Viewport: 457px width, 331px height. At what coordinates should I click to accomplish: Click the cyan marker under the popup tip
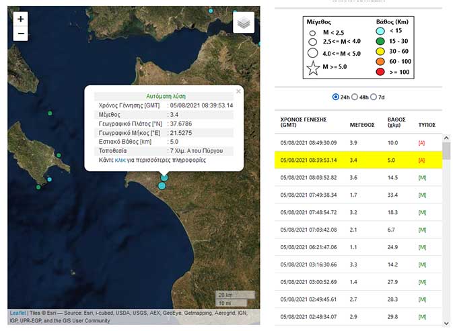coord(164,177)
